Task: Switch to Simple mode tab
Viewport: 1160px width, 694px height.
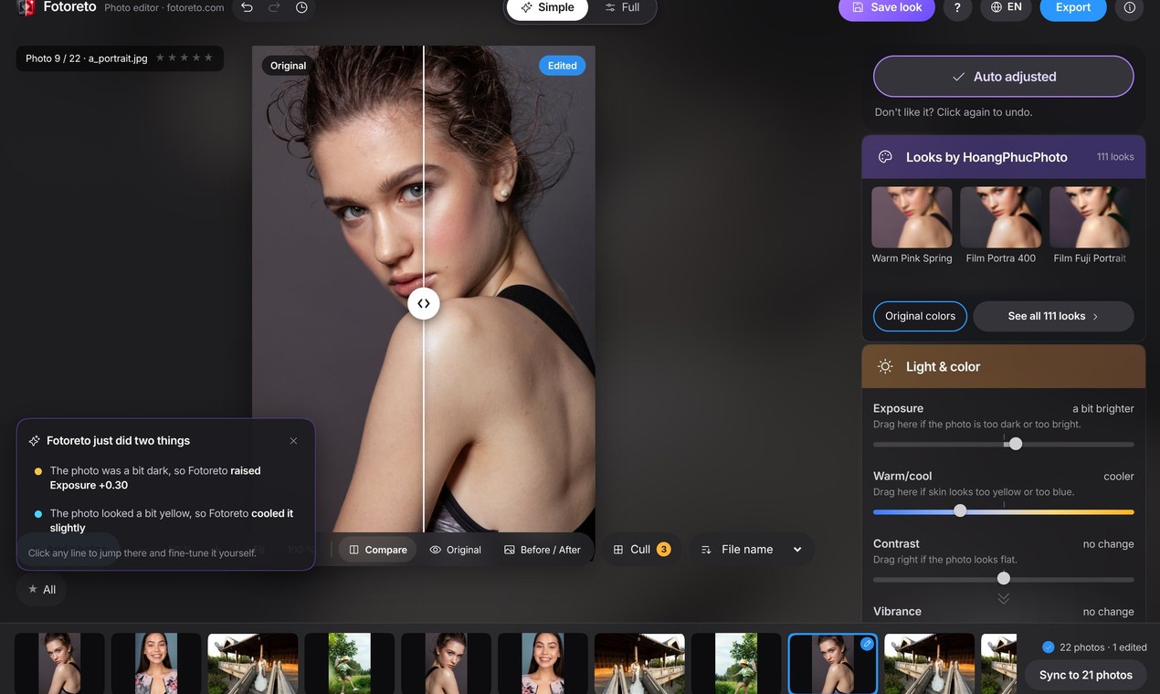Action: point(547,7)
